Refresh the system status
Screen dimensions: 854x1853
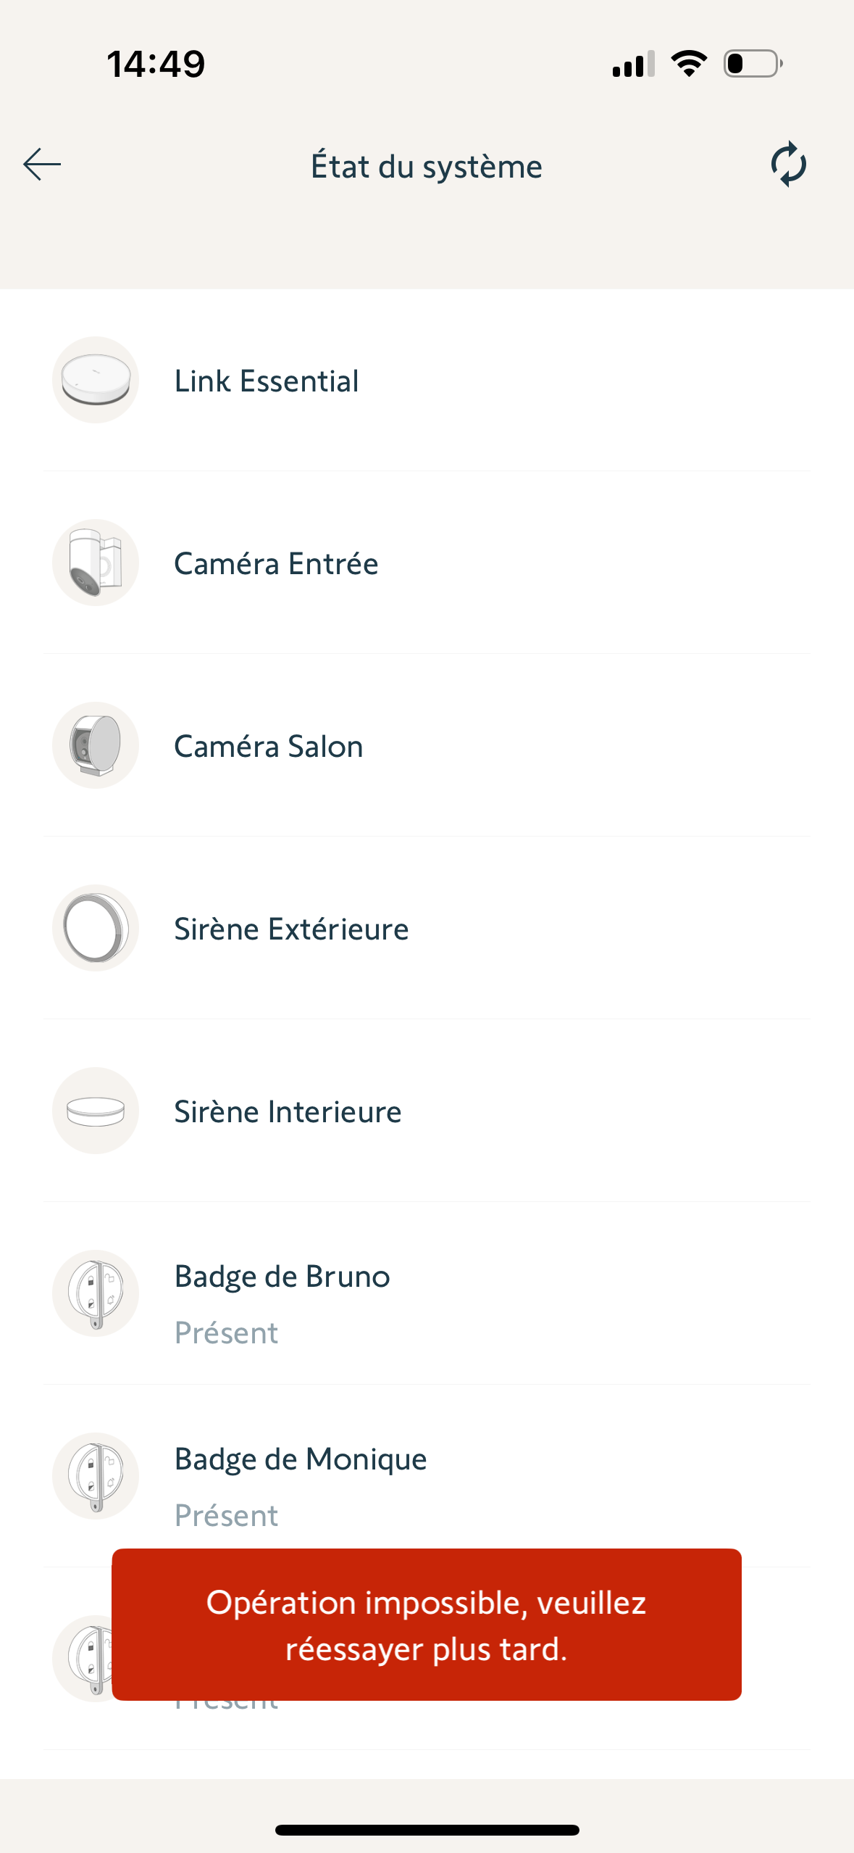788,165
